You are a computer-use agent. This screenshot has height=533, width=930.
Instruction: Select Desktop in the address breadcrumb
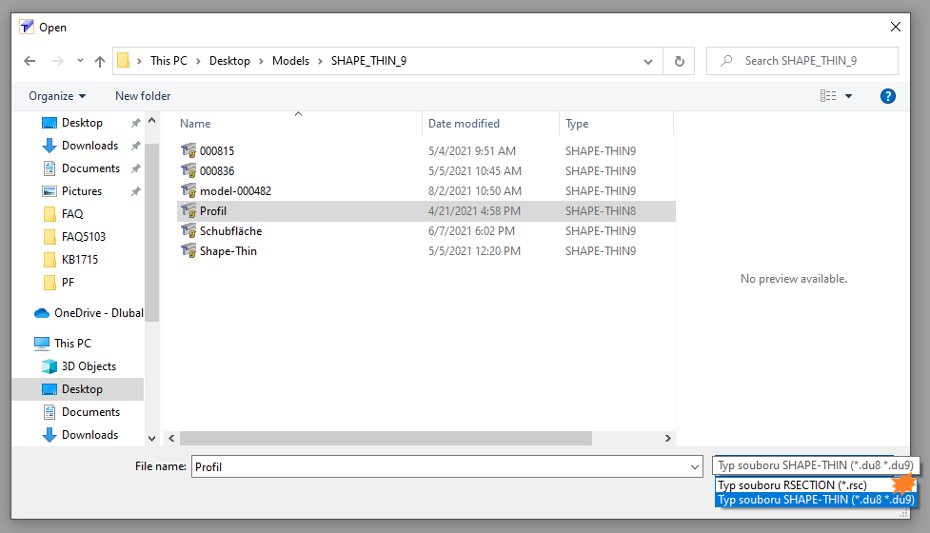229,61
